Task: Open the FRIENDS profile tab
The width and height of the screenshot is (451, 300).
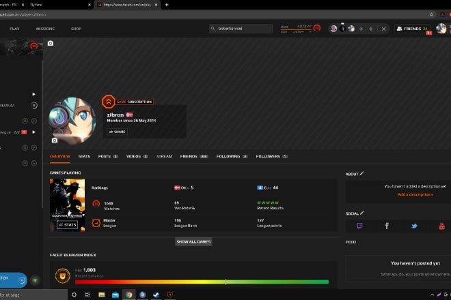Action: (x=194, y=156)
